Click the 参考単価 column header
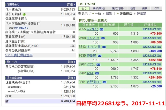The width and height of the screenshot is (166, 110). (x=109, y=25)
